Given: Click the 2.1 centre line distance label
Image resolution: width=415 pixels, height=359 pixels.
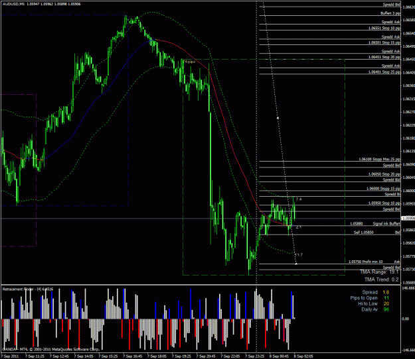Looking at the screenshot, I should [x=299, y=227].
